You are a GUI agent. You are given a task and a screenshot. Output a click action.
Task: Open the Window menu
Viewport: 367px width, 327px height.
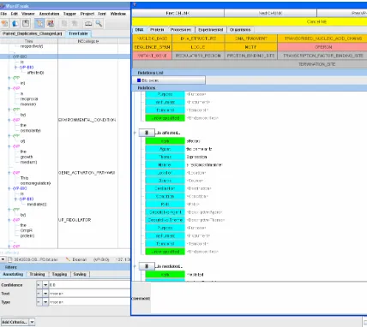click(118, 14)
